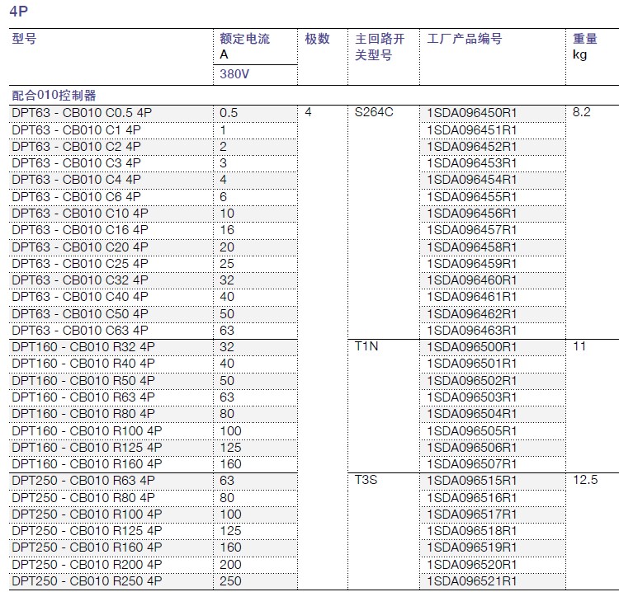Select row DPT63 - CB010 C0.5 4P
The height and width of the screenshot is (592, 619).
[314, 113]
